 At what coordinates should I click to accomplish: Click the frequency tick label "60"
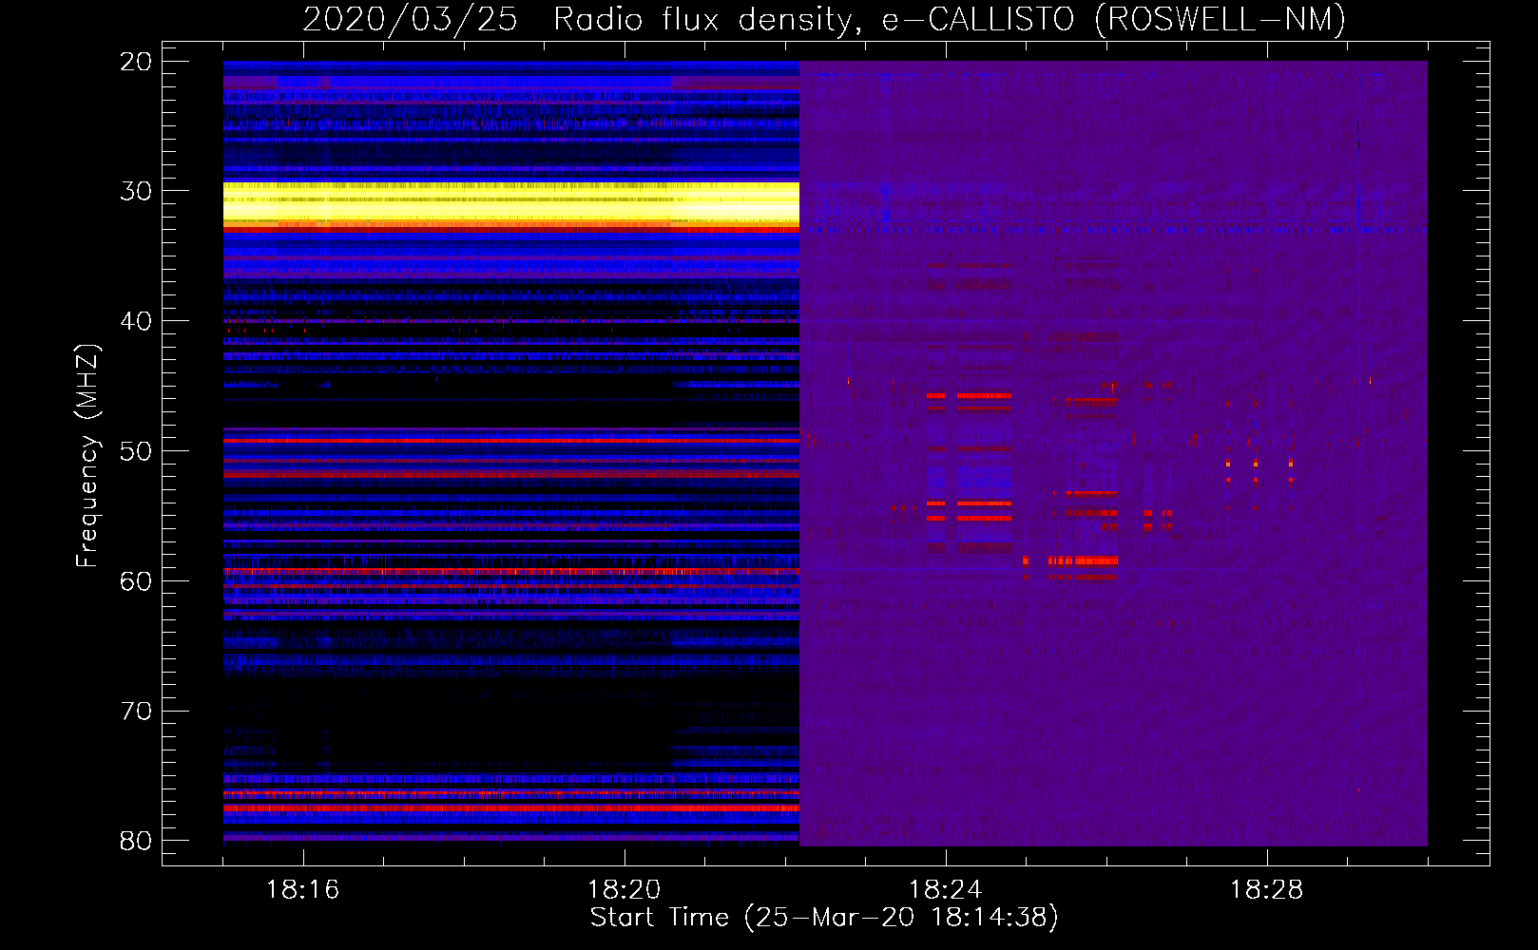coord(136,581)
